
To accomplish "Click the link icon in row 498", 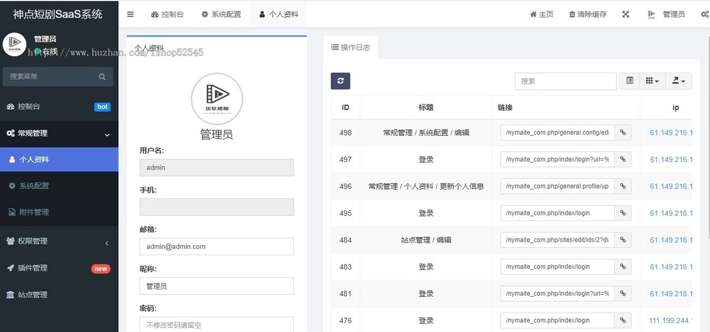I will [x=623, y=133].
